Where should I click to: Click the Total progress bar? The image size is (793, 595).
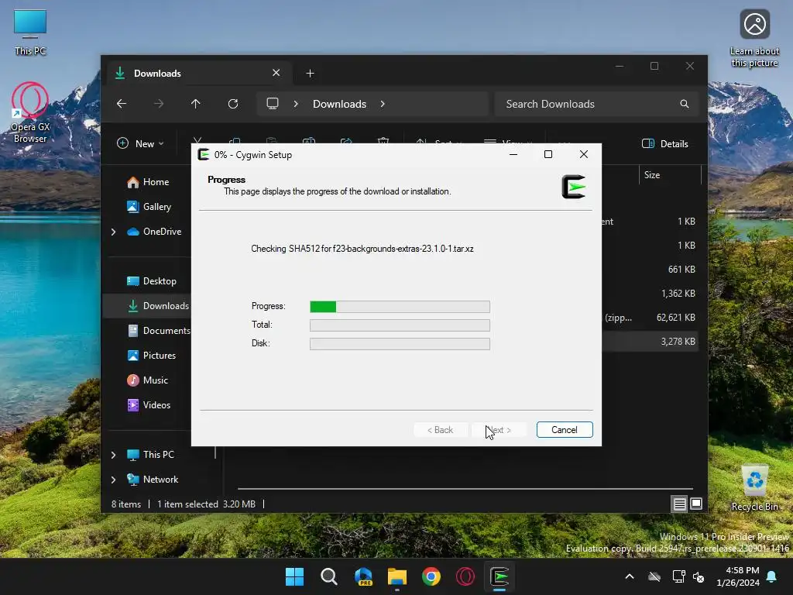point(400,325)
